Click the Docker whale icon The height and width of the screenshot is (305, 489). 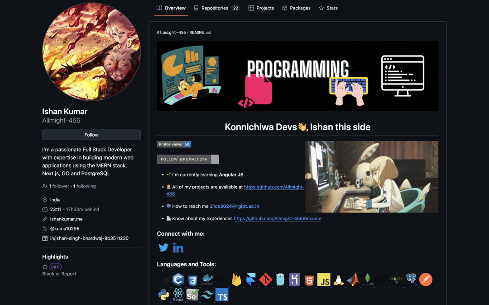[207, 280]
